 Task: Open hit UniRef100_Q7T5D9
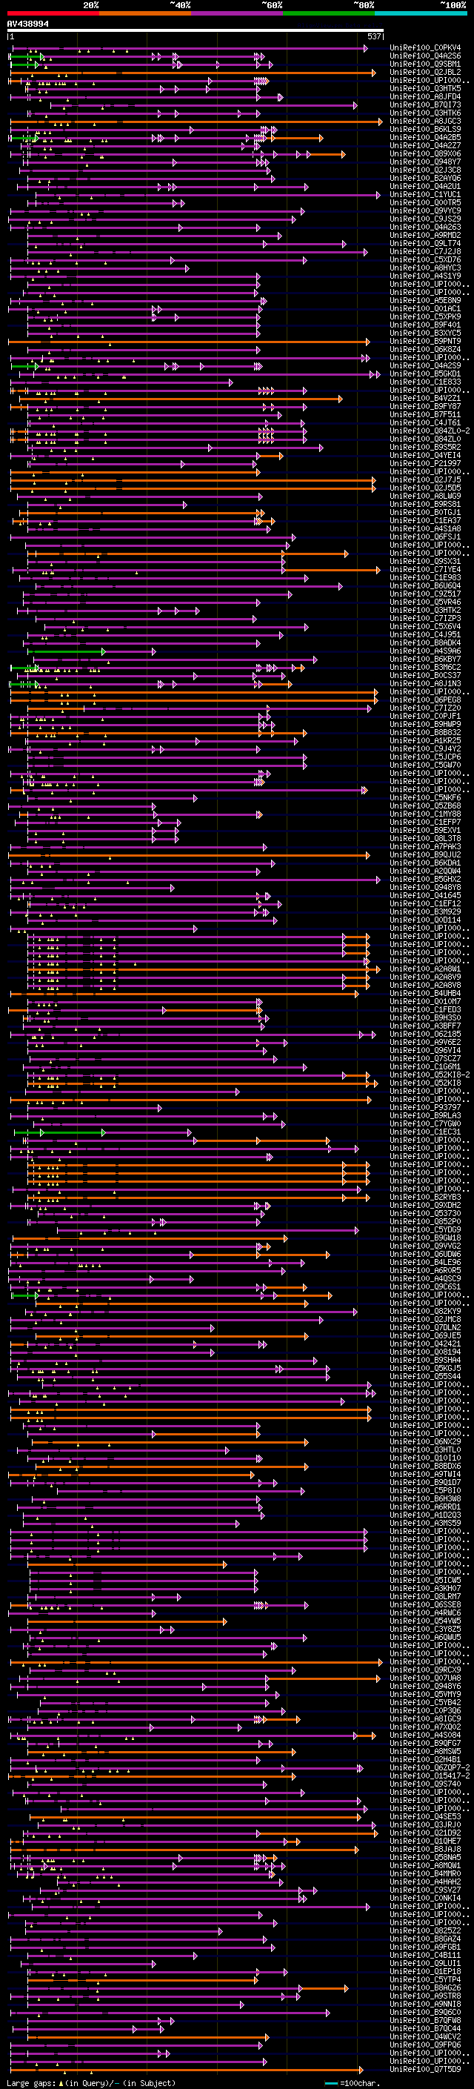[425, 2069]
